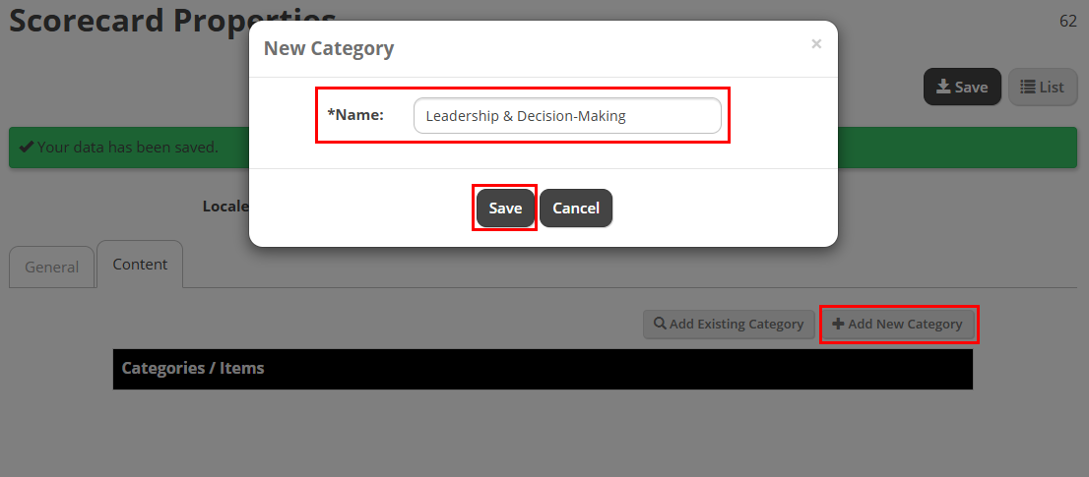Click the checkmark icon in the saved message

[x=27, y=147]
